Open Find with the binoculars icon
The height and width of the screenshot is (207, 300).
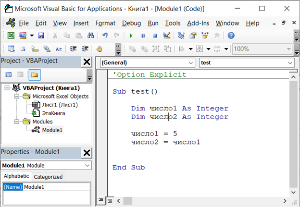(90, 36)
